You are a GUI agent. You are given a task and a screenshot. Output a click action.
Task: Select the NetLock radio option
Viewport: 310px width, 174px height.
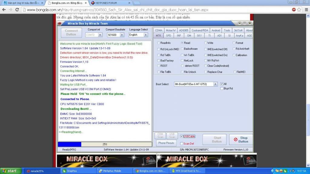coord(182,61)
